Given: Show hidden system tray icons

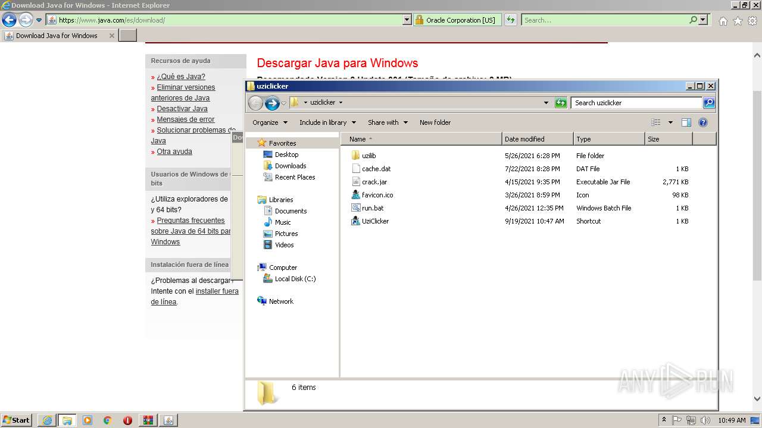Looking at the screenshot, I should click(x=664, y=420).
